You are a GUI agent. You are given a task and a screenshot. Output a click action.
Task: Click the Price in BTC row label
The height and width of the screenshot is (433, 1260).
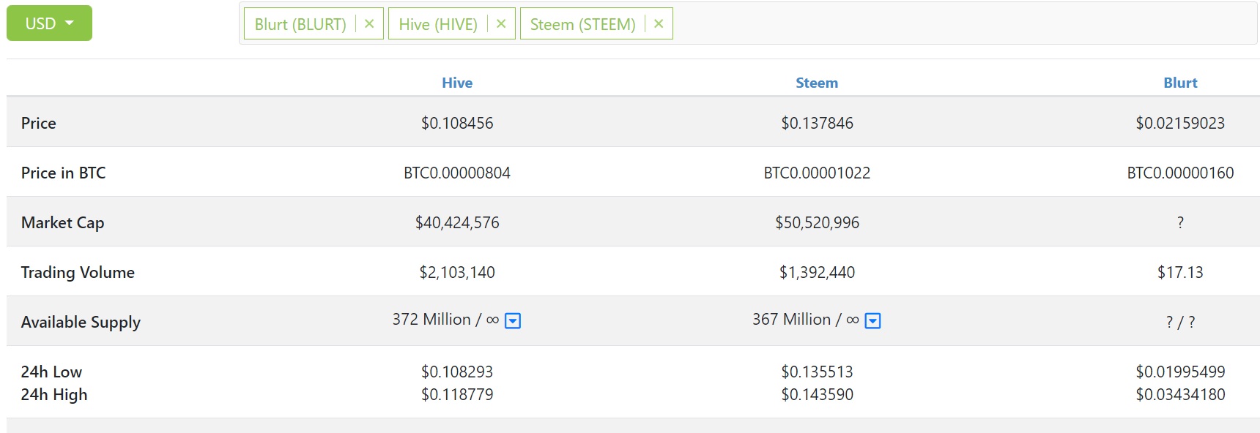(x=64, y=173)
